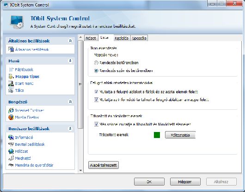Switch to the Nézet tab
Viewport: 245px width, 192px height.
tap(91, 38)
